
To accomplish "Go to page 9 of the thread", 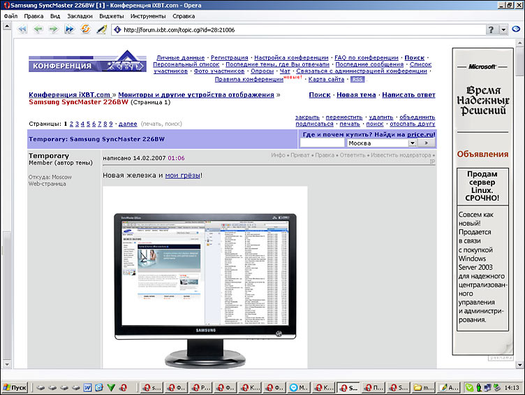I will 111,124.
